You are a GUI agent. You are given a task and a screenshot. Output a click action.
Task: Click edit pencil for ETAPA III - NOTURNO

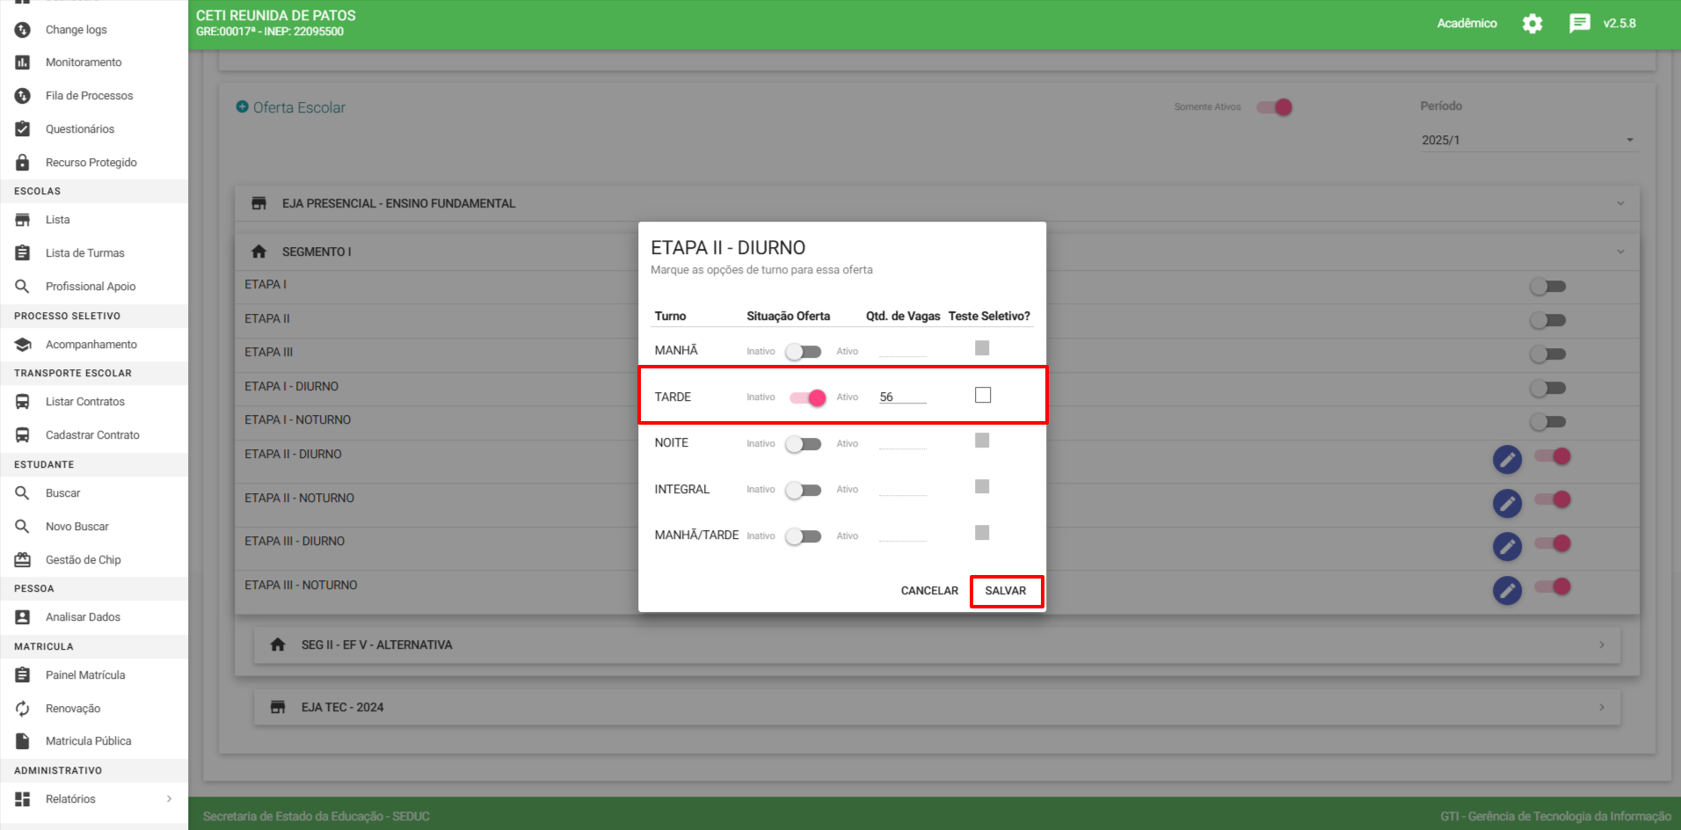coord(1507,590)
